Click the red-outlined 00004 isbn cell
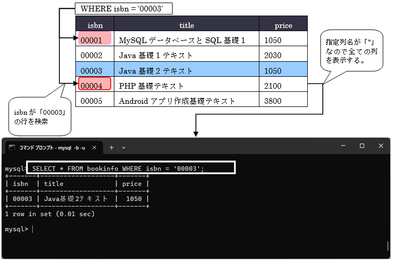Viewport: 393px width, 260px height. pos(95,85)
